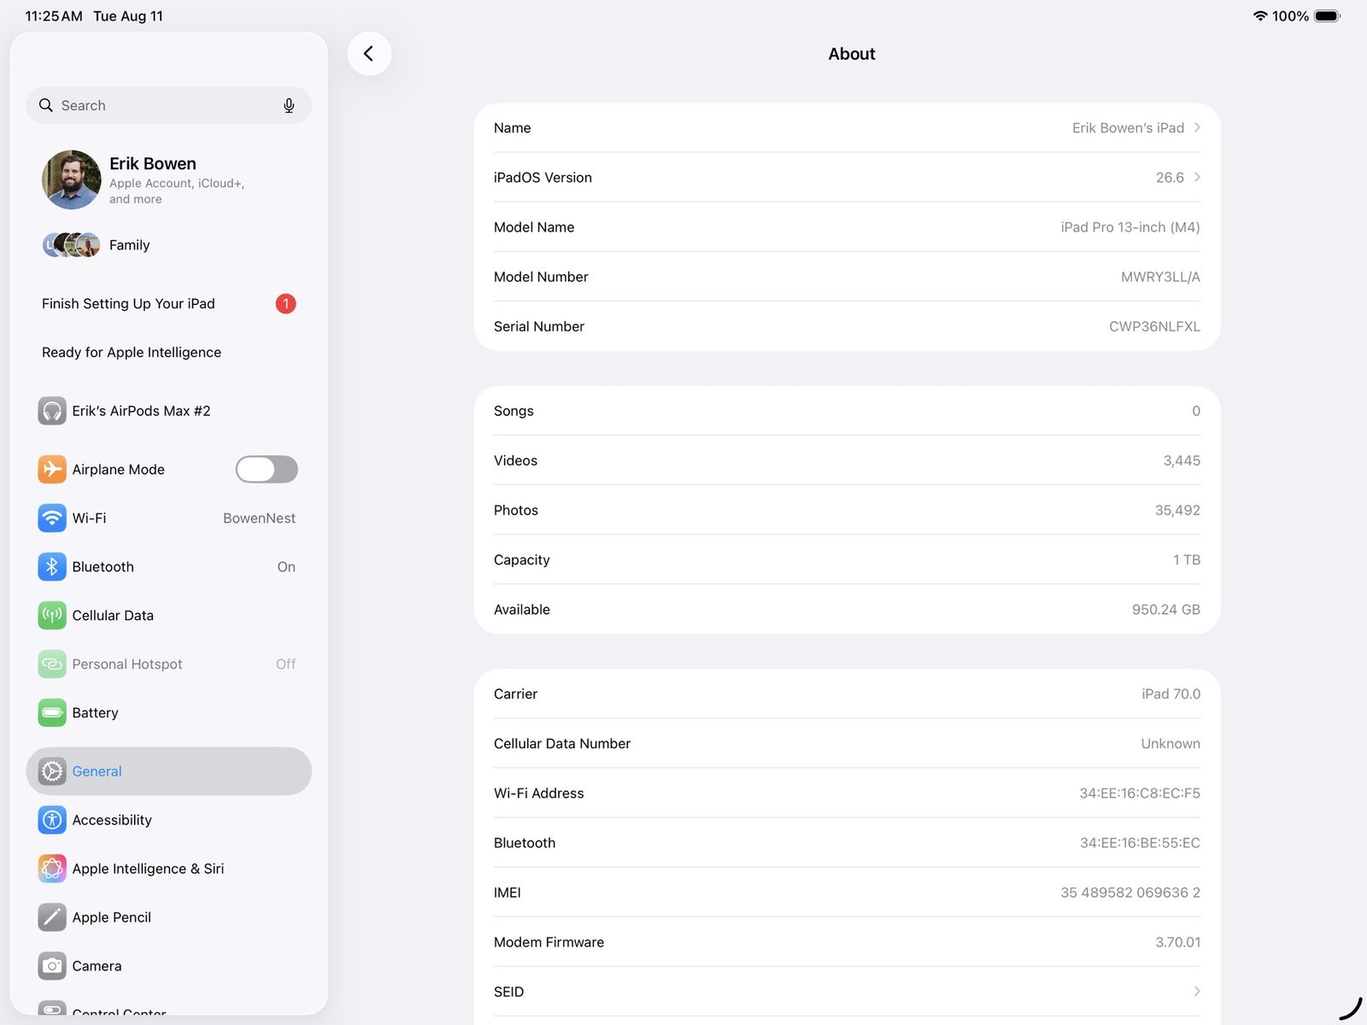1367x1025 pixels.
Task: Tap the Bluetooth On status
Action: click(x=286, y=567)
